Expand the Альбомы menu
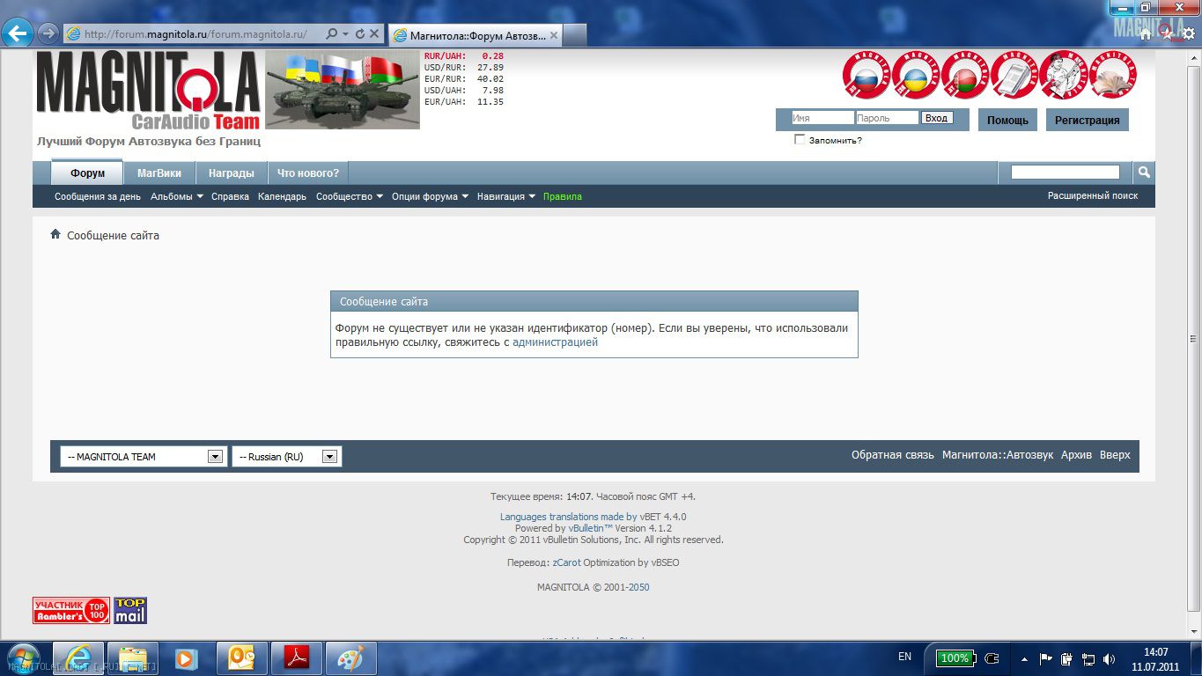The width and height of the screenshot is (1202, 676). (176, 196)
